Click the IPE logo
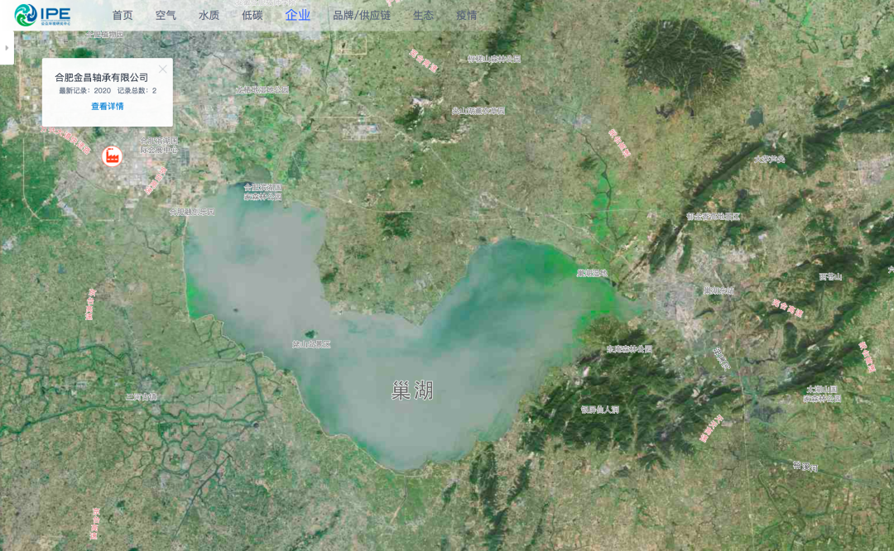Screen dimensions: 894x551 (43, 15)
